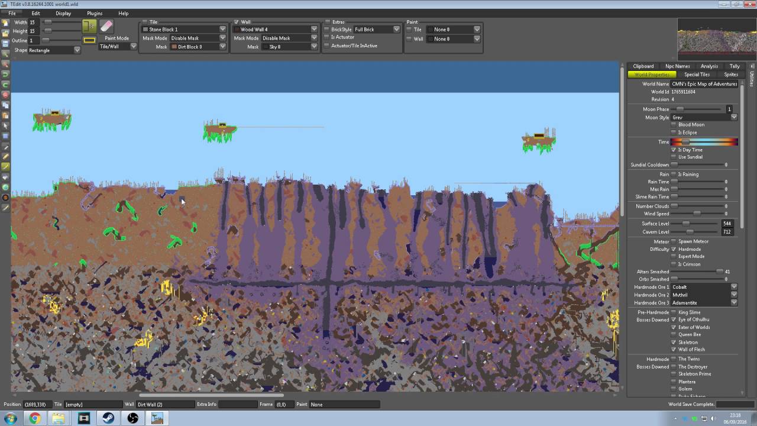Select the Morph wand tool at toolbar bottom

pos(5,208)
